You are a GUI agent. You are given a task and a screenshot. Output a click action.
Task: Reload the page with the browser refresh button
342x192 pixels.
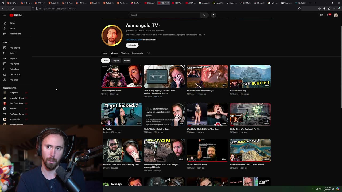(13, 9)
